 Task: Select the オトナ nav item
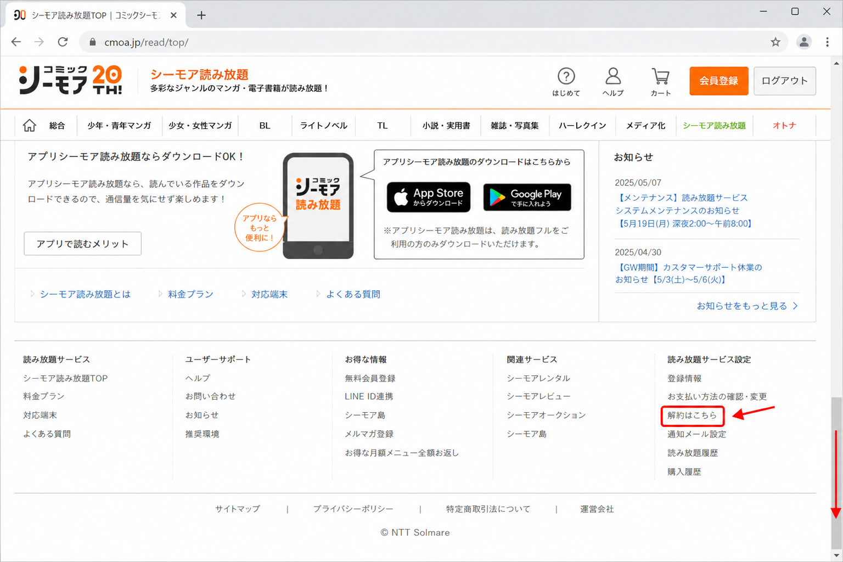coord(784,126)
